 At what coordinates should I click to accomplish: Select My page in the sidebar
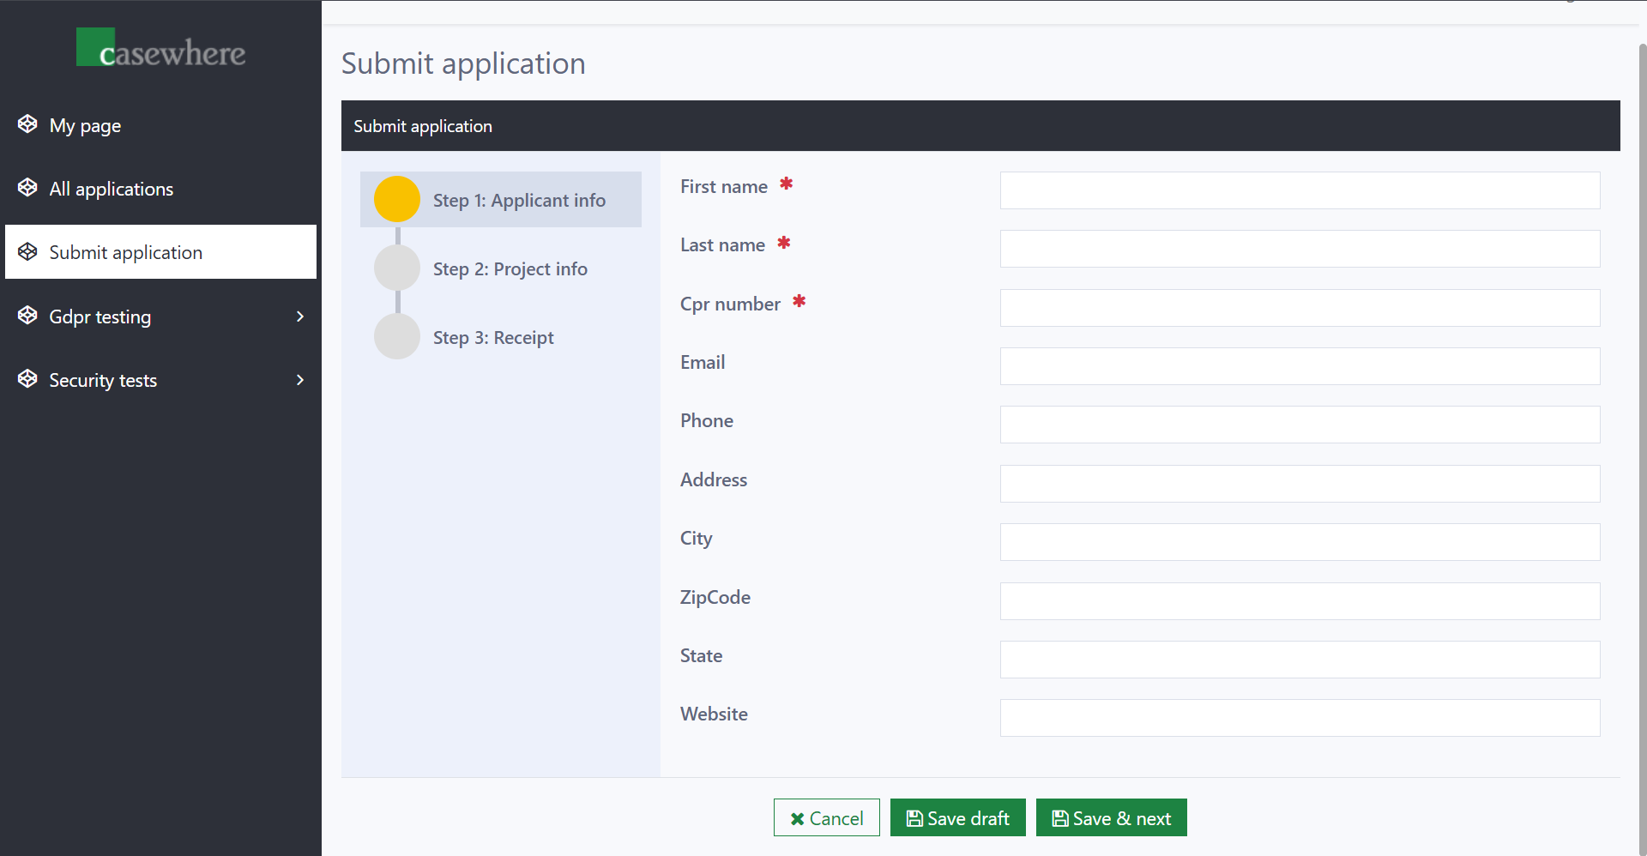click(84, 125)
